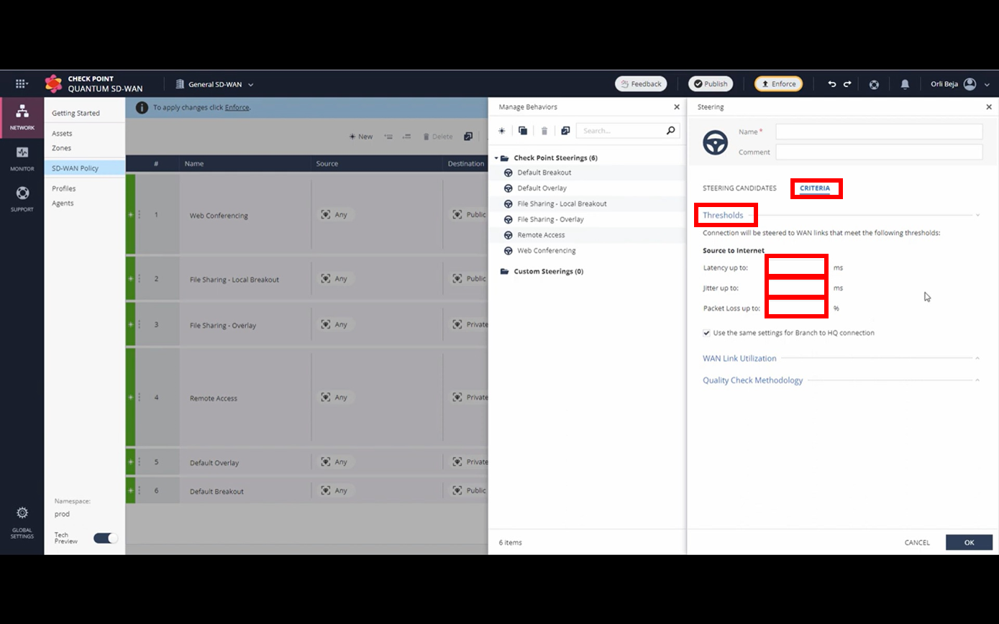This screenshot has height=624, width=999.
Task: Open SD-WAN Policy in the side menu
Action: point(85,168)
